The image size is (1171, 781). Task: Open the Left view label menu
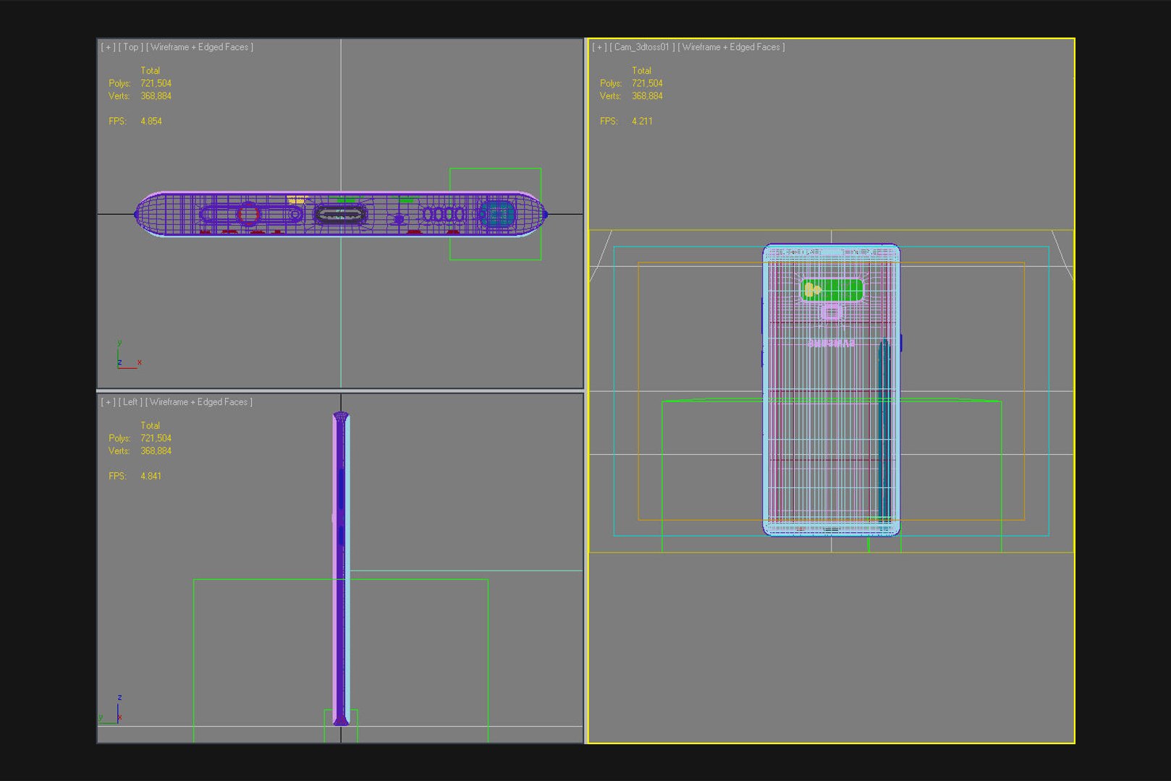point(130,402)
